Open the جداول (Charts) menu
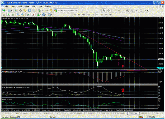Viewport: 165px width, 119px height. coord(26,6)
